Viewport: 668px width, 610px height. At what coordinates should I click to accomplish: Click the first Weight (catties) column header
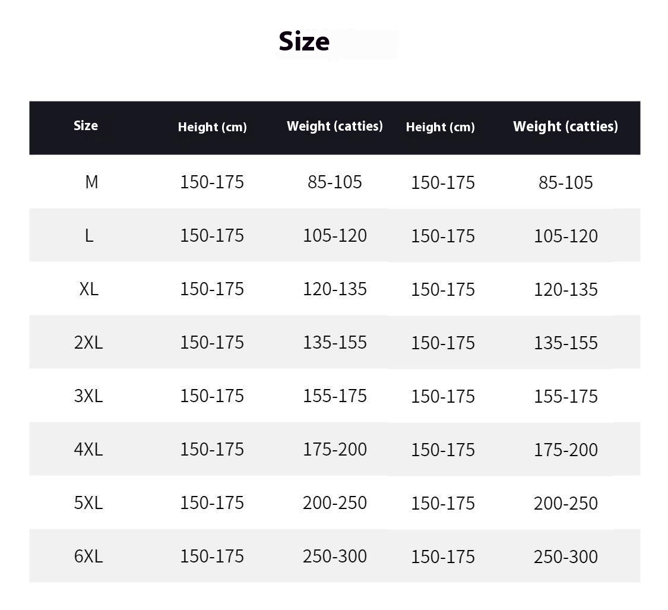335,126
